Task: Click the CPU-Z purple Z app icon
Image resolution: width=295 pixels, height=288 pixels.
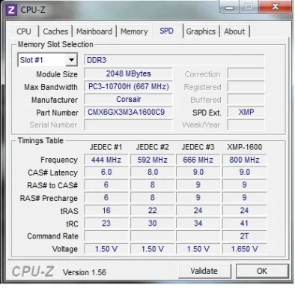Action: [11, 10]
